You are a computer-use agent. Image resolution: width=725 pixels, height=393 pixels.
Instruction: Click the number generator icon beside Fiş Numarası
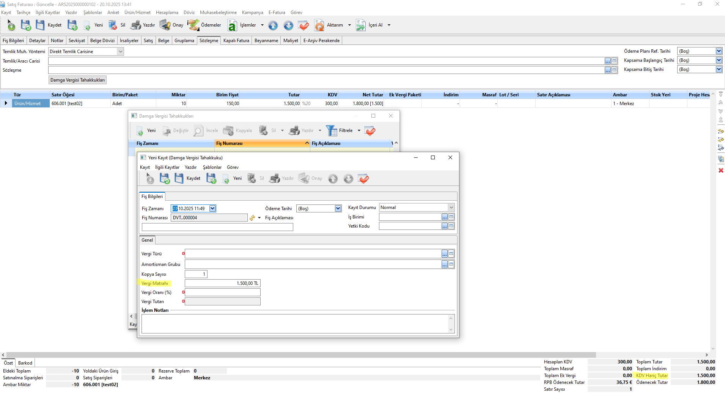pos(252,218)
